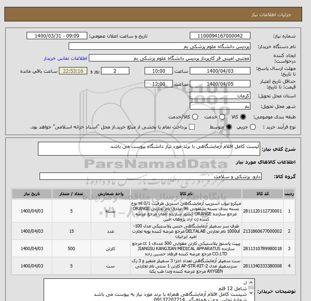Select the متوسط purchase type radio
311x301 pixels.
(229, 127)
